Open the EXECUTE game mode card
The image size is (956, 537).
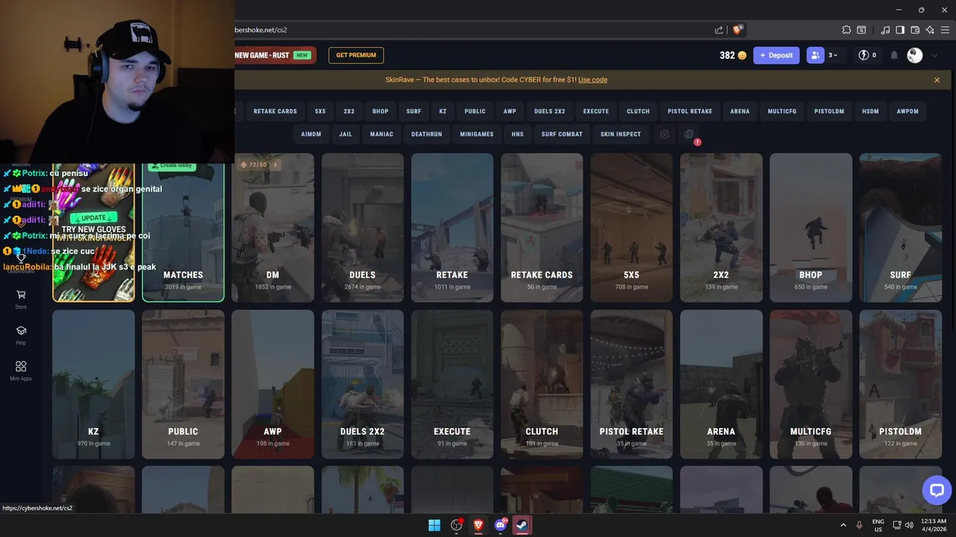(x=452, y=384)
